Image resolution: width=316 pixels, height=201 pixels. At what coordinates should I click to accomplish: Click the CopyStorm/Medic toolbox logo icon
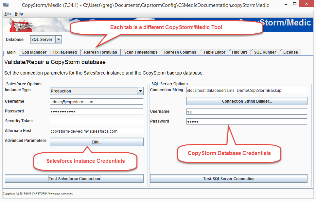[16, 25]
